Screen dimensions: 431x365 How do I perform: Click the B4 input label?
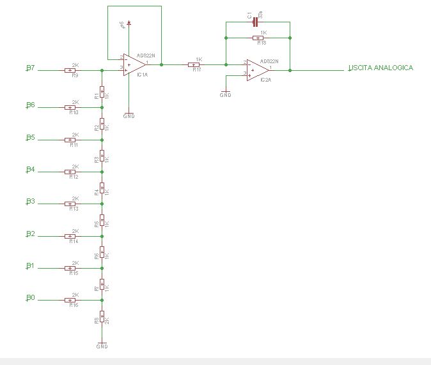click(31, 170)
